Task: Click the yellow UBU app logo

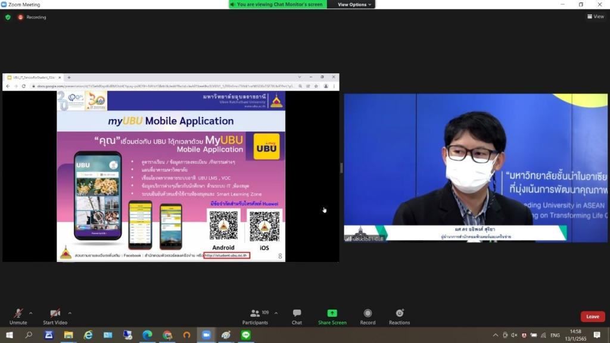Action: point(266,146)
